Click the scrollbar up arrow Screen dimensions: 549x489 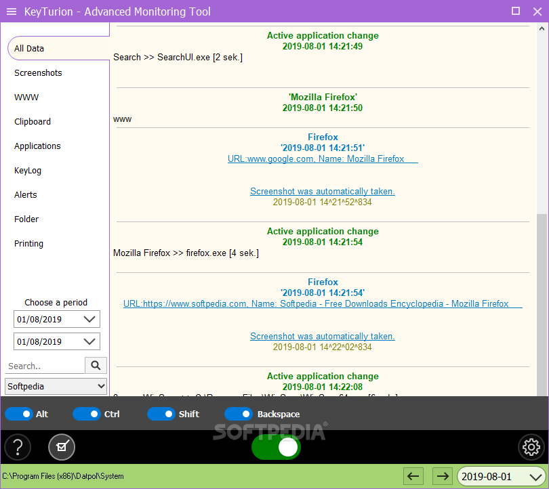[x=542, y=28]
